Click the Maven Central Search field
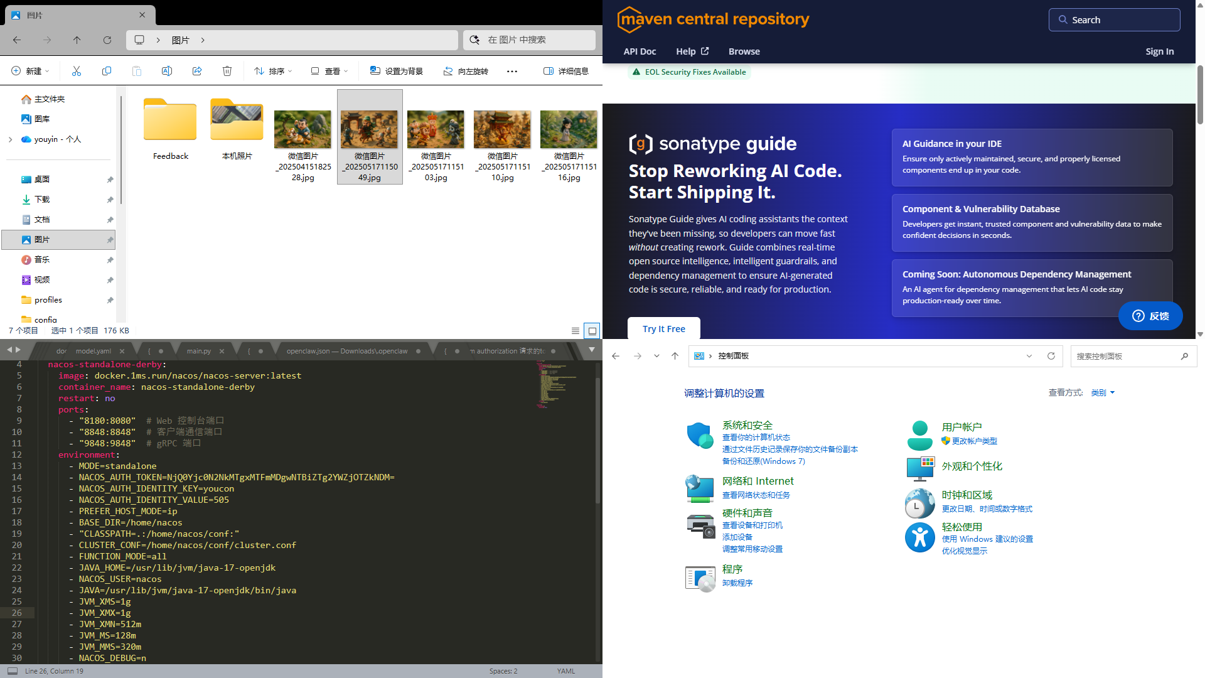This screenshot has height=678, width=1205. [1114, 19]
